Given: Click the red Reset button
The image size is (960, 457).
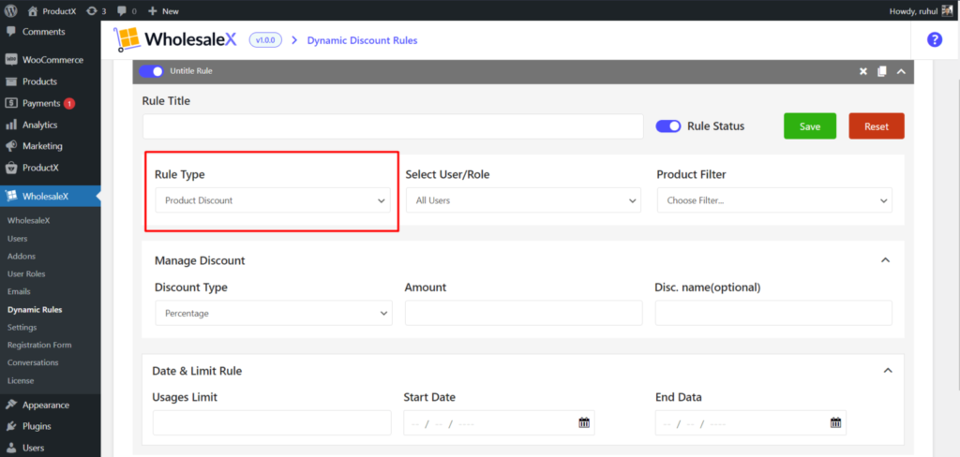Looking at the screenshot, I should click(x=877, y=126).
